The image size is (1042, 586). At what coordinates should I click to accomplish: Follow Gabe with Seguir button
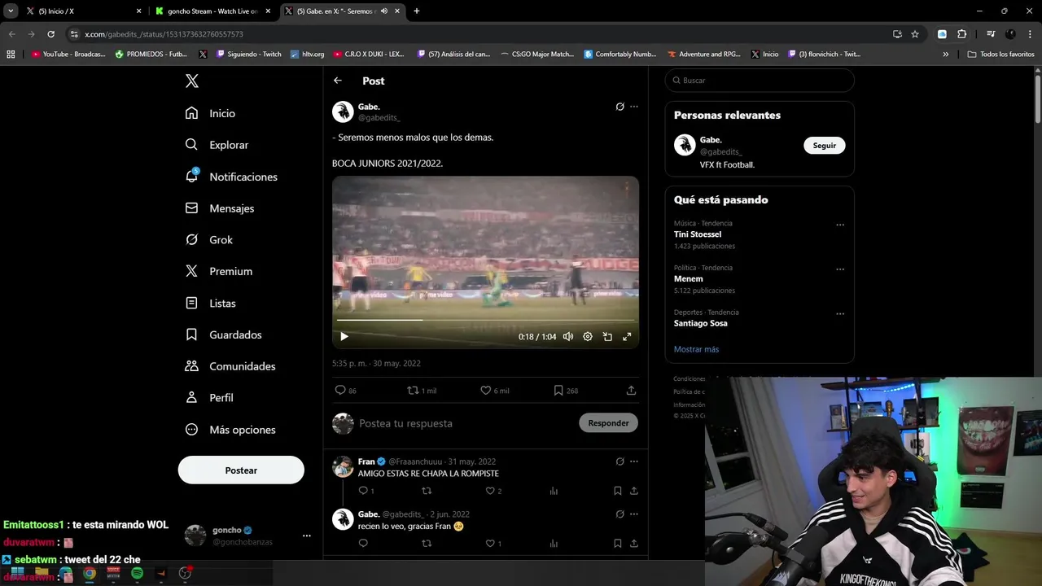tap(825, 145)
